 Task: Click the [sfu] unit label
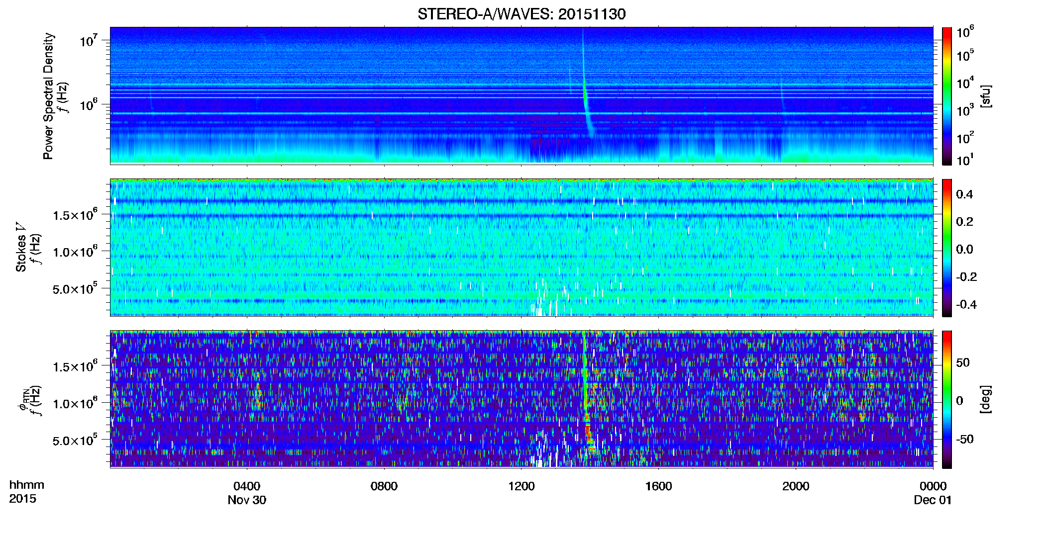pyautogui.click(x=986, y=96)
